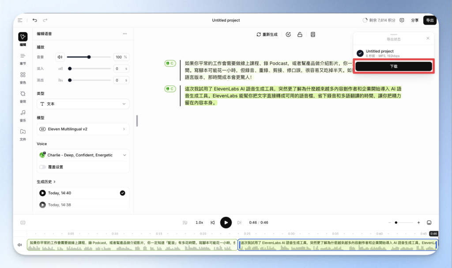Viewport: 452px width, 268px height.
Task: Open the three-dot menu of 编辑语音 panel
Action: coord(125,33)
